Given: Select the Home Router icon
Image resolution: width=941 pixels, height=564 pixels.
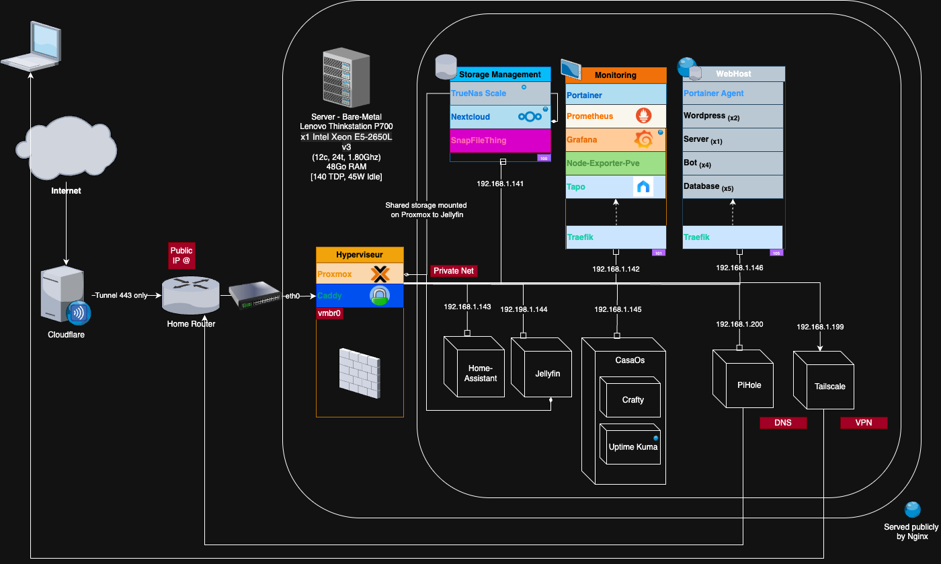Looking at the screenshot, I should click(192, 296).
